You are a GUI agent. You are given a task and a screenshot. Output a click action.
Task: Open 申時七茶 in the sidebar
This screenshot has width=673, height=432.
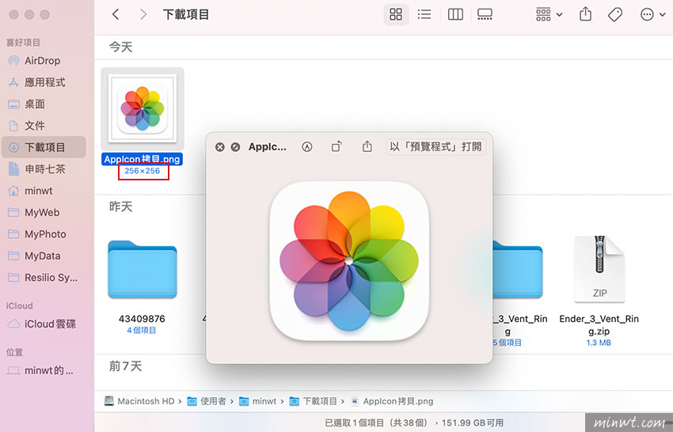(44, 169)
